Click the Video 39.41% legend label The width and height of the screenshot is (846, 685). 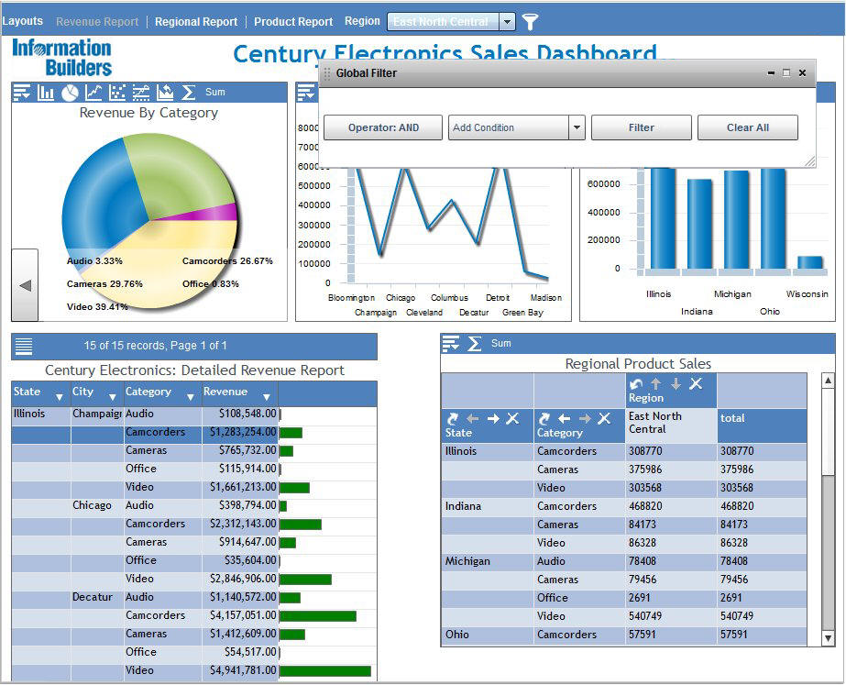click(x=97, y=306)
